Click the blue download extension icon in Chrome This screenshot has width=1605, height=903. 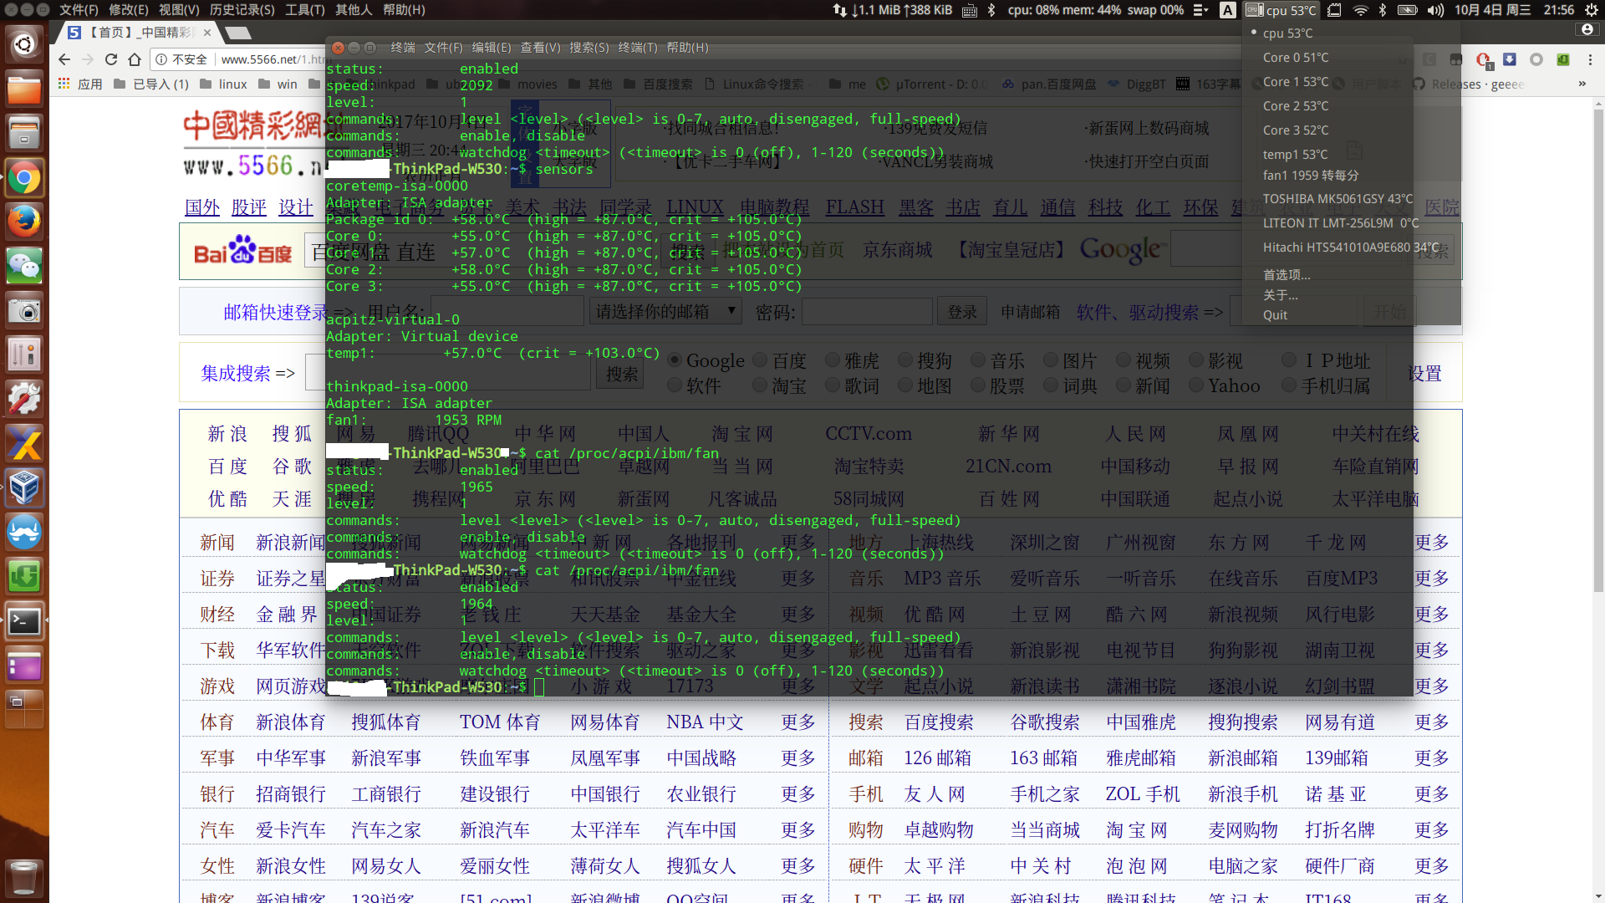pyautogui.click(x=1510, y=59)
